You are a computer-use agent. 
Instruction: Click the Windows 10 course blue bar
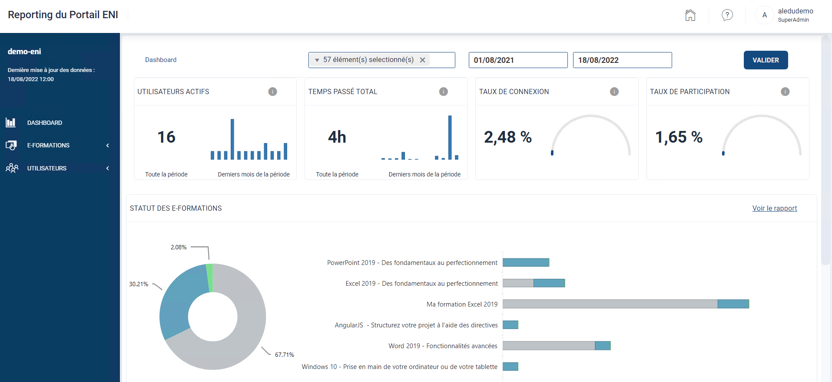click(510, 366)
